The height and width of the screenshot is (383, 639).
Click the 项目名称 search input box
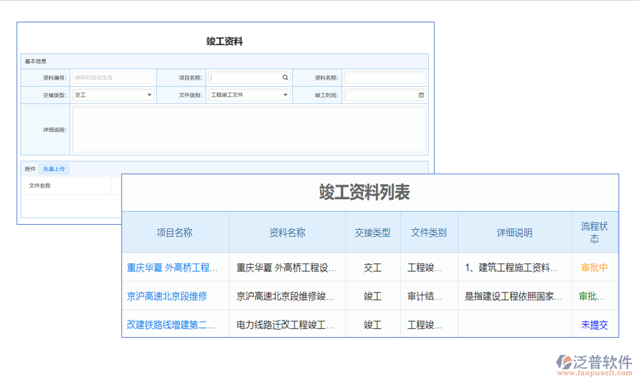[246, 77]
